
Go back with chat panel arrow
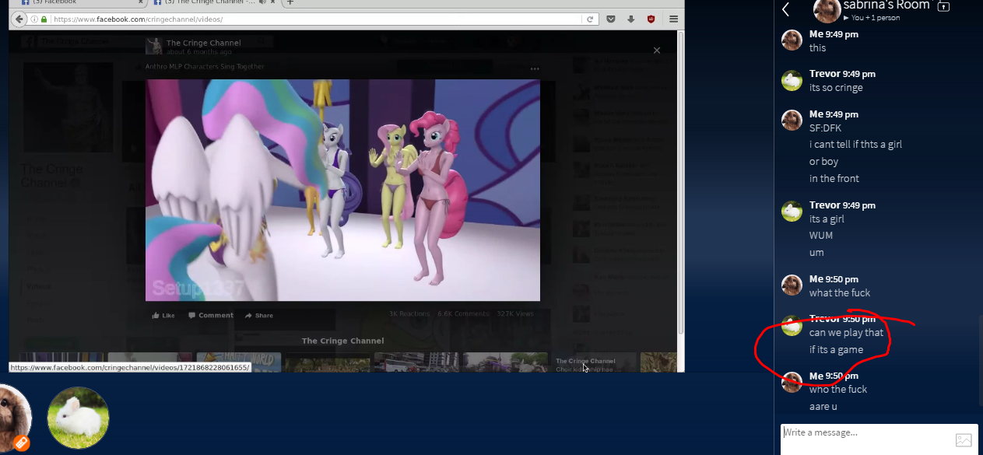click(x=786, y=9)
